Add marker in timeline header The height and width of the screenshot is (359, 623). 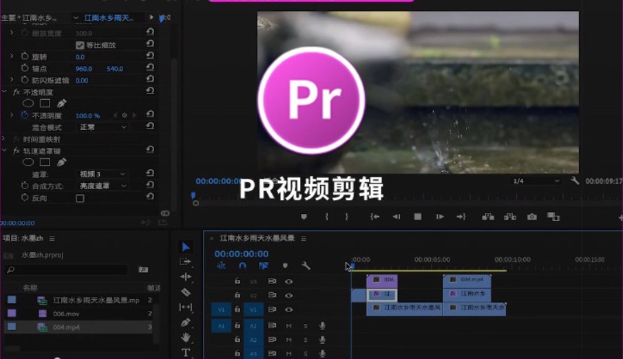tap(285, 265)
